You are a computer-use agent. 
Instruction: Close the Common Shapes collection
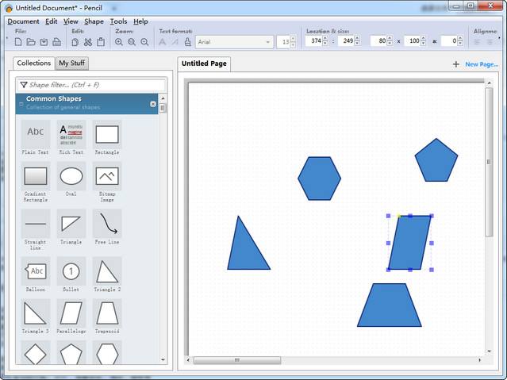tap(153, 104)
